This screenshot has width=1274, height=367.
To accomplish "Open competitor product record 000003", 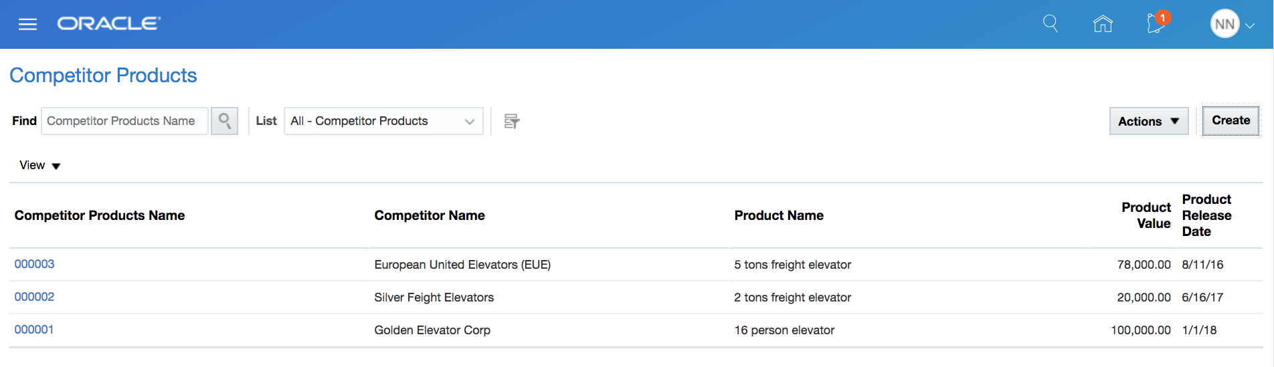I will click(x=35, y=264).
